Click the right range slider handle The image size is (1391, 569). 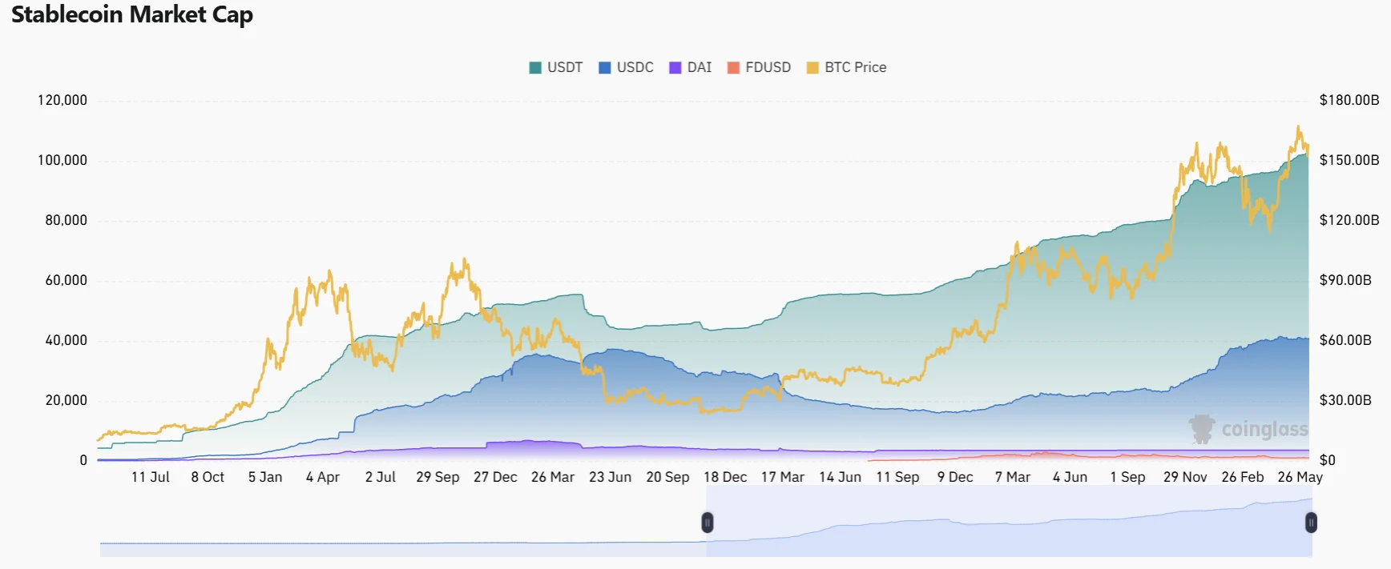tap(1311, 523)
